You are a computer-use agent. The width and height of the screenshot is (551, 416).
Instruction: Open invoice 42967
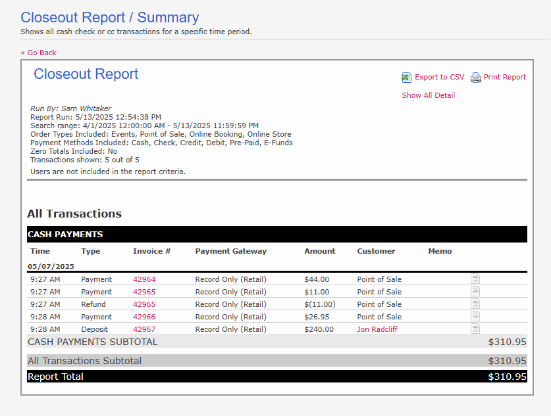click(x=144, y=329)
